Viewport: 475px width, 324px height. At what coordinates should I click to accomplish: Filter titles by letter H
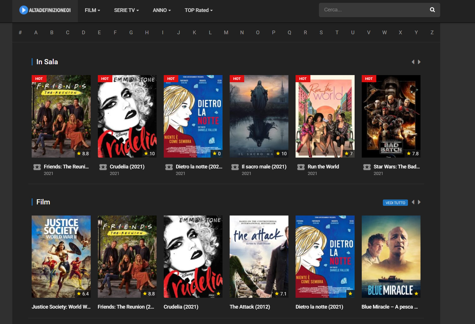click(147, 33)
